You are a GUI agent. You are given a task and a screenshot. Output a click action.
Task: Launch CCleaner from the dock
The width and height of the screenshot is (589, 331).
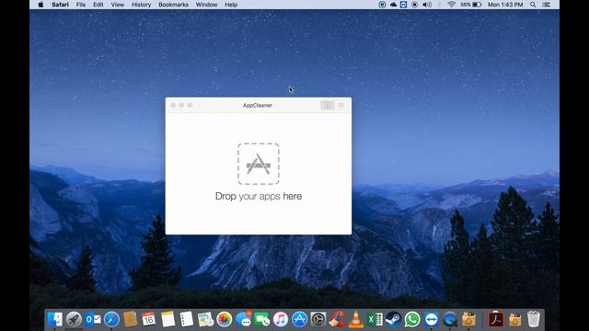pos(337,319)
